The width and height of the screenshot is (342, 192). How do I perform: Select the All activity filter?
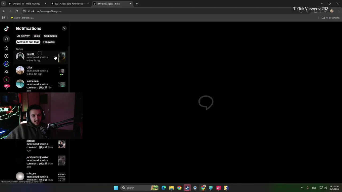coord(24,36)
